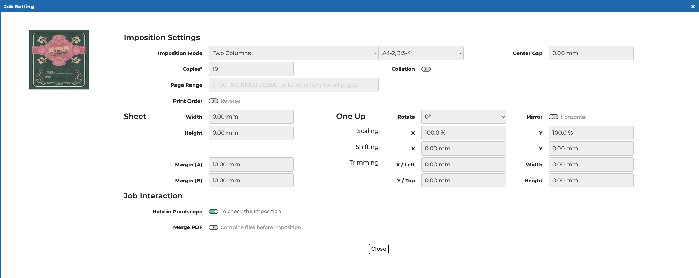
Task: Expand the A:1-2,B:3-4 page order dropdown
Action: (421, 53)
